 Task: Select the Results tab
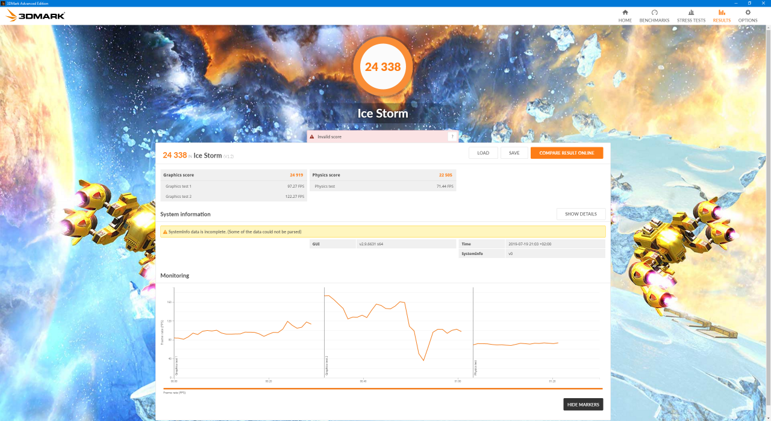(722, 16)
